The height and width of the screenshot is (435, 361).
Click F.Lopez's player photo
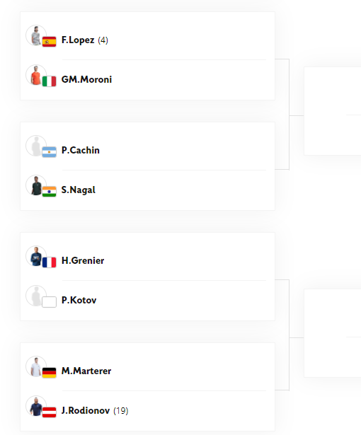36,35
